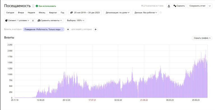Expand the dropdown next to Сохранить отчет
The image size is (215, 110).
[x=210, y=6]
